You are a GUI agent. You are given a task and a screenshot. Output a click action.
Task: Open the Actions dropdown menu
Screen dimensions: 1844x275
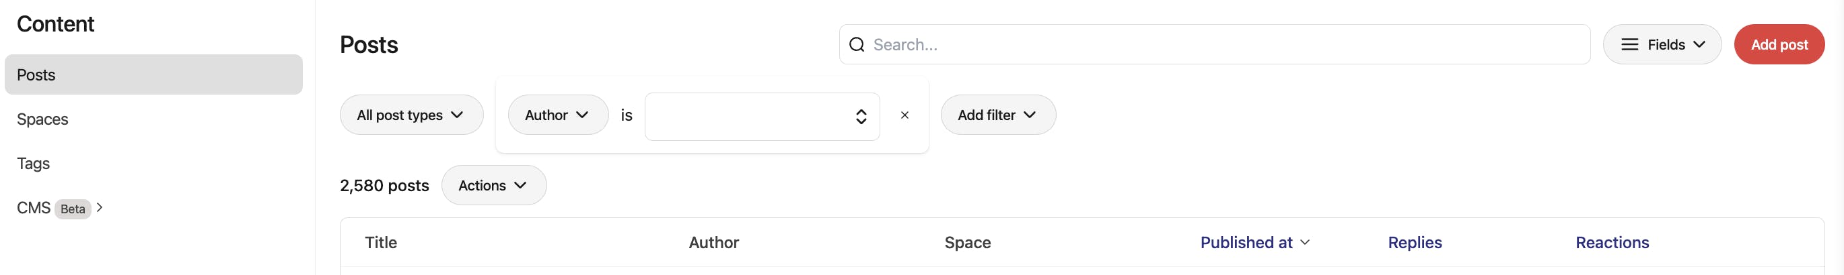click(493, 186)
